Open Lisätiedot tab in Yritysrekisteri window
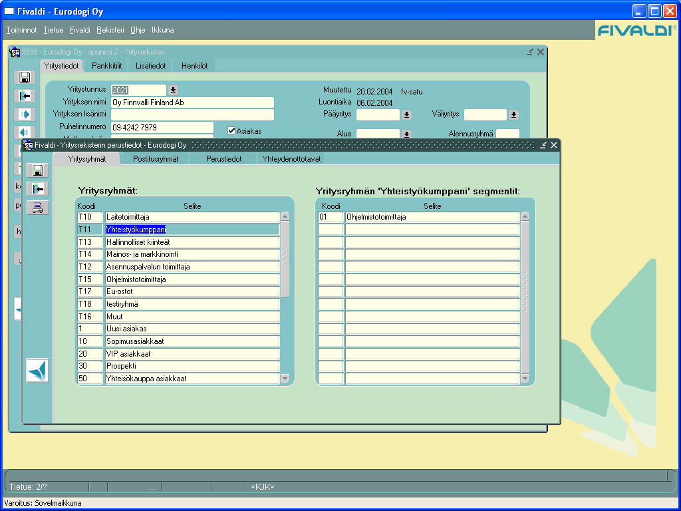Screen dimensions: 681x511 point(151,66)
